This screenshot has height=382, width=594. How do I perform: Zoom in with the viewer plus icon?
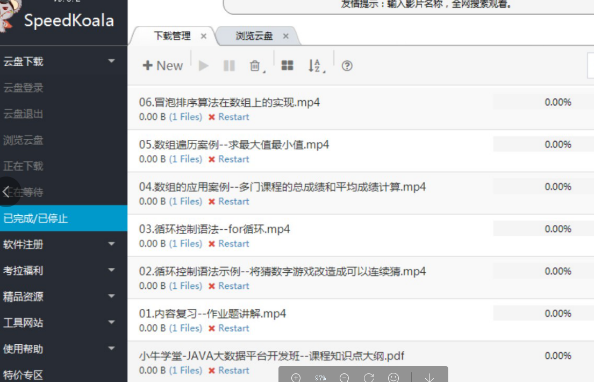click(x=296, y=378)
